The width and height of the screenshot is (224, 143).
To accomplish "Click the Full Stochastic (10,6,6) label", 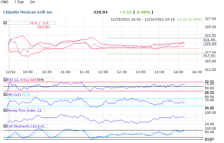I will tap(26, 126).
